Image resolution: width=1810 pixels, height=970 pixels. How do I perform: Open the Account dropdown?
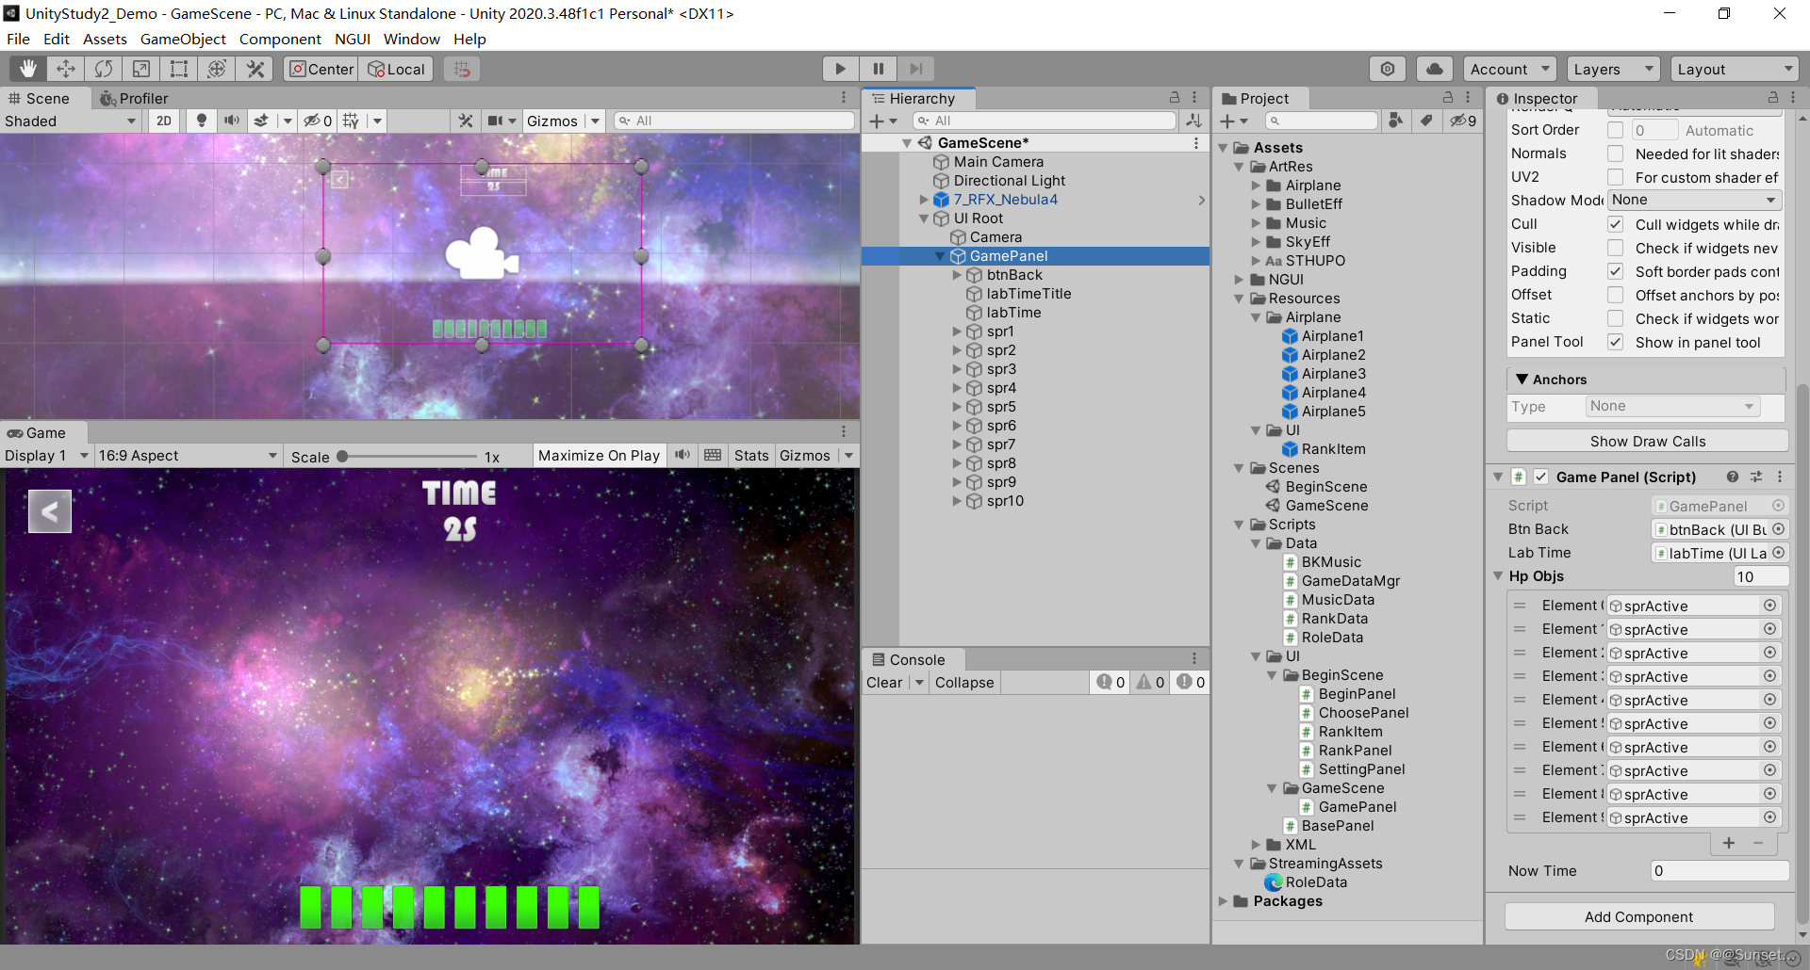coord(1510,69)
